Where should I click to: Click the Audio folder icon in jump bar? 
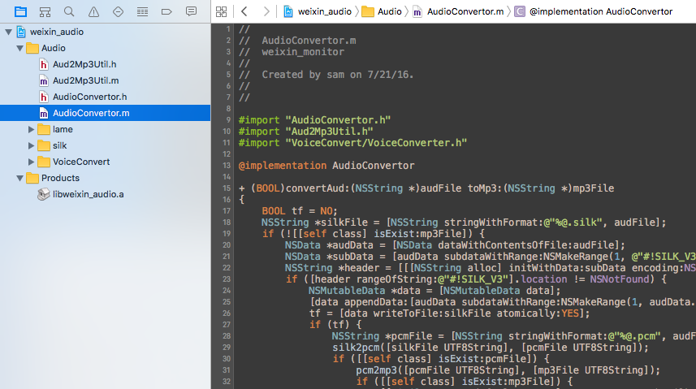(368, 11)
